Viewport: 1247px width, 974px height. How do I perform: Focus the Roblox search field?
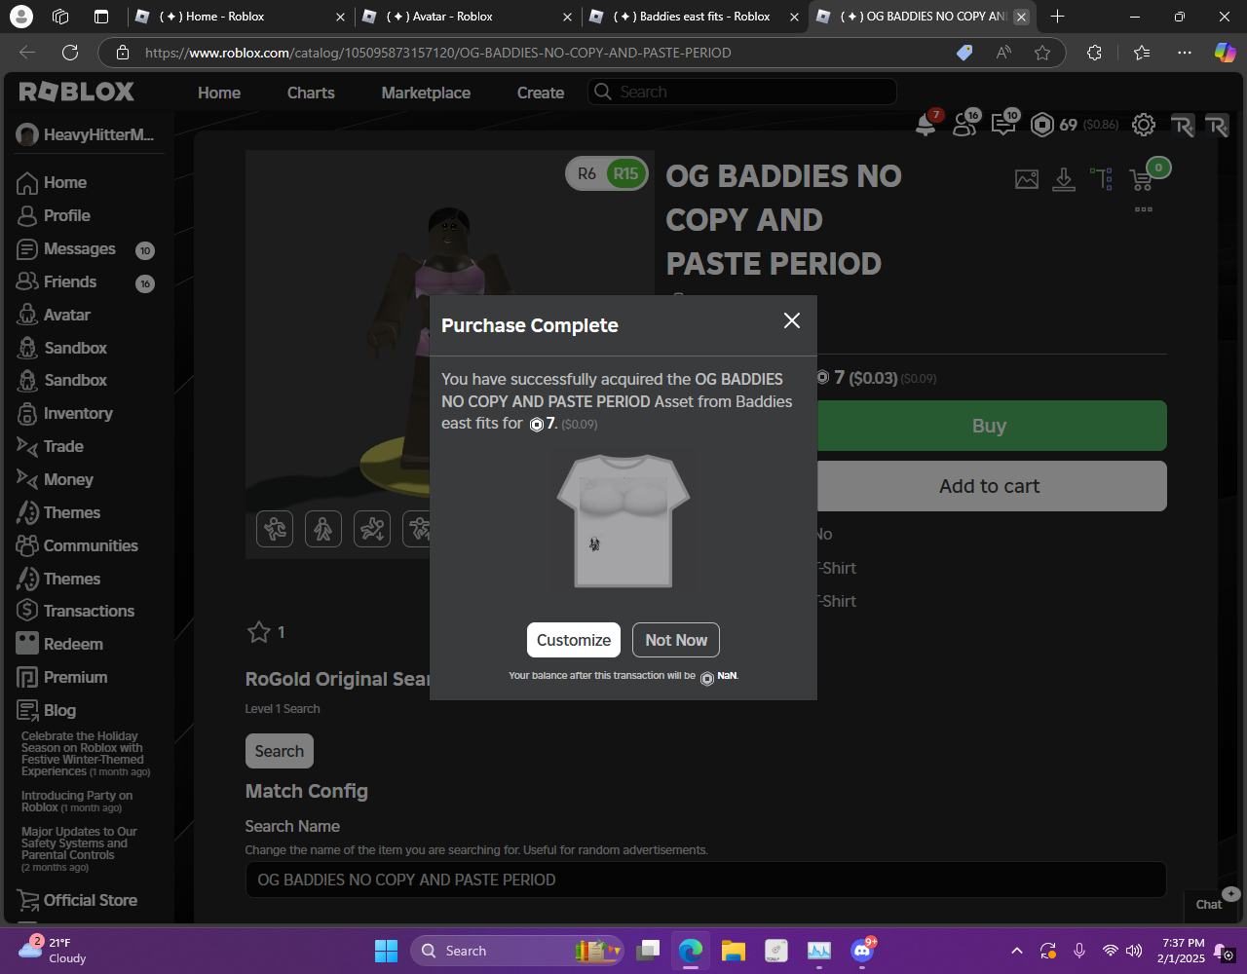741,92
